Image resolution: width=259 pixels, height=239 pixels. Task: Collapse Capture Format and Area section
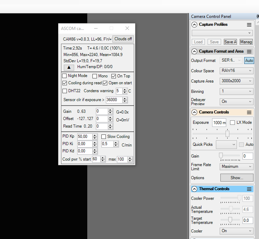coord(194,51)
